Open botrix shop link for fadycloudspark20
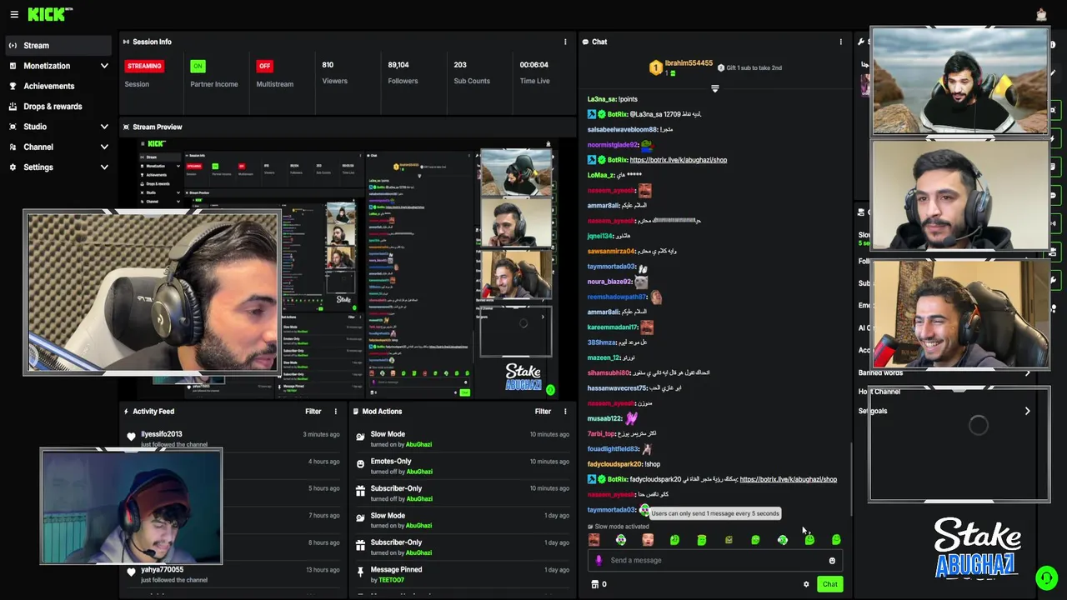 point(788,479)
